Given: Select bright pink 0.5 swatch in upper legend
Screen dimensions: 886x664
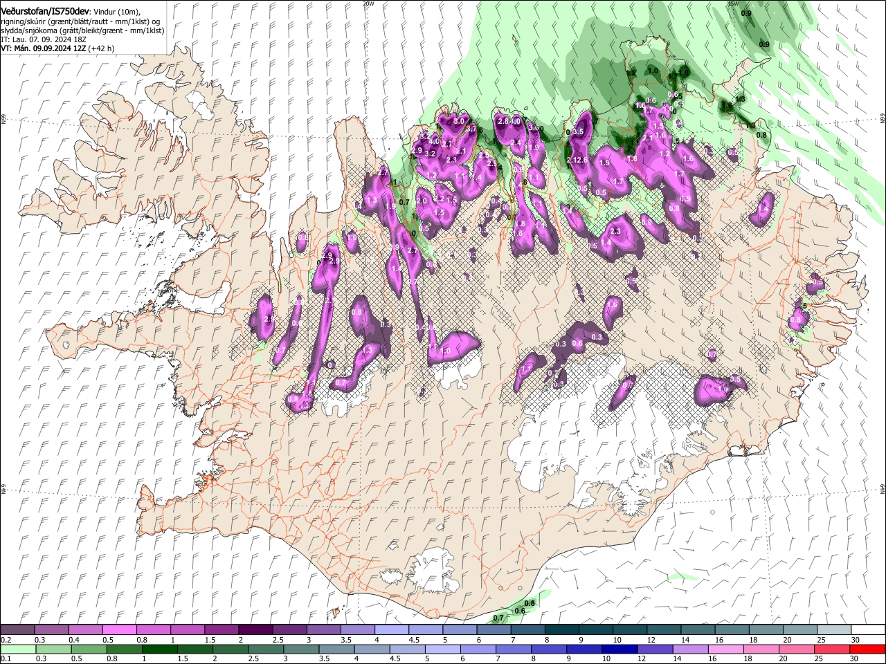Looking at the screenshot, I should pos(120,630).
